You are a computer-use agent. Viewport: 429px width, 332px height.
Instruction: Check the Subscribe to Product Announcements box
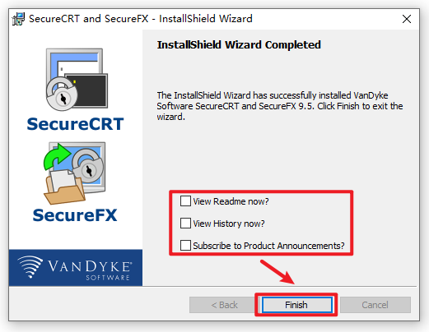pos(185,245)
